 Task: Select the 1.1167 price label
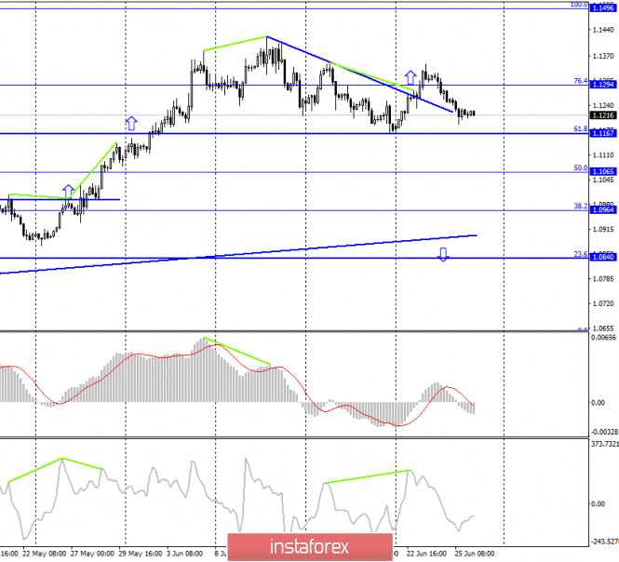click(x=604, y=133)
